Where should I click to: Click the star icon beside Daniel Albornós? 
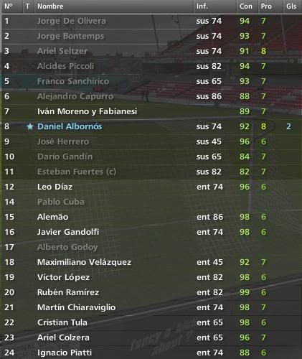pyautogui.click(x=30, y=126)
